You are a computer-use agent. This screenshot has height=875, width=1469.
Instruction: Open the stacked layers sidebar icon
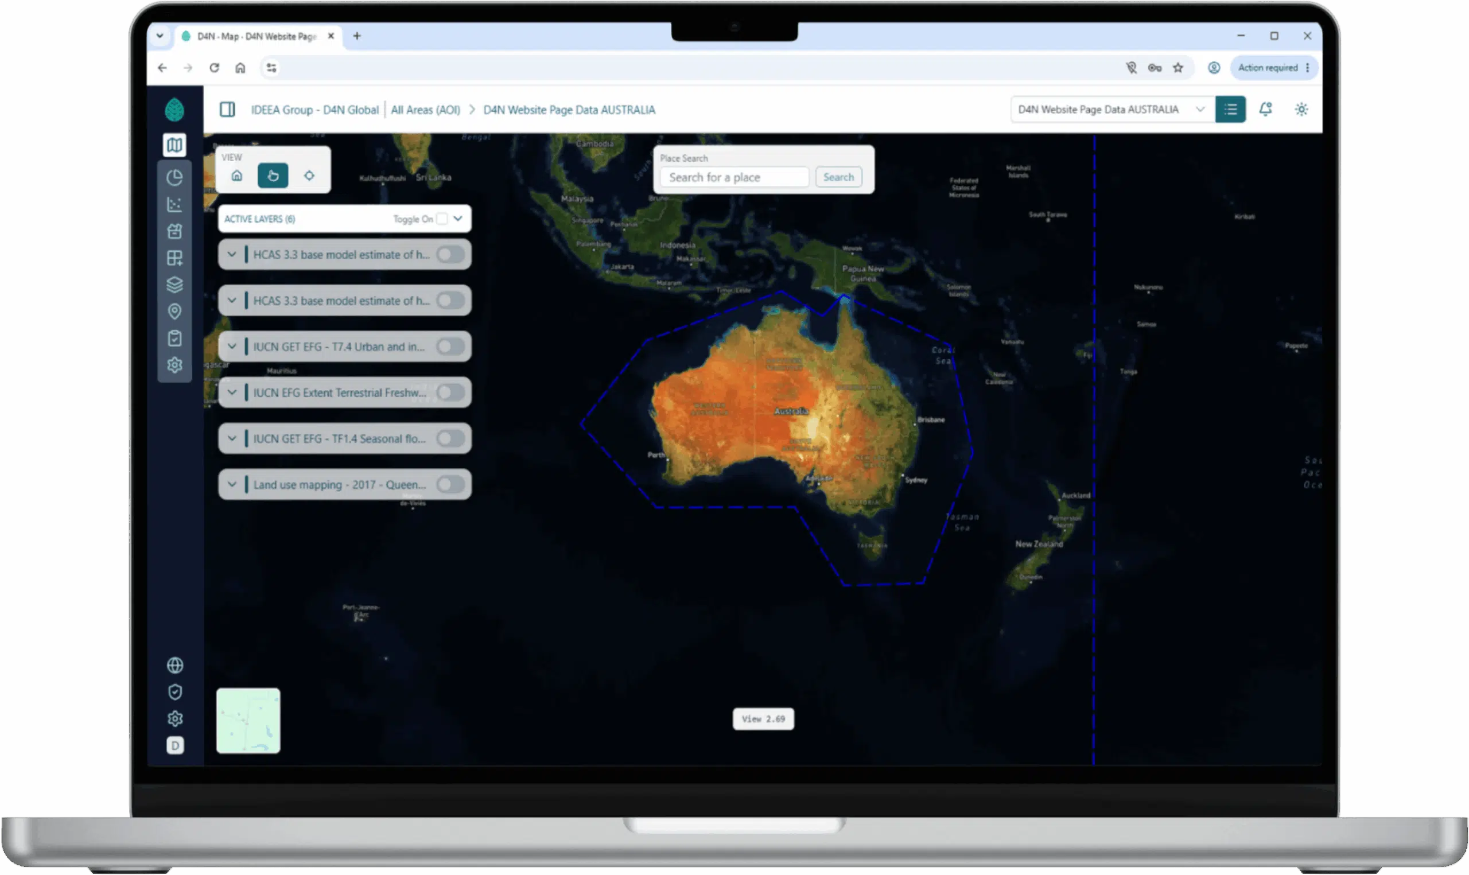coord(174,285)
